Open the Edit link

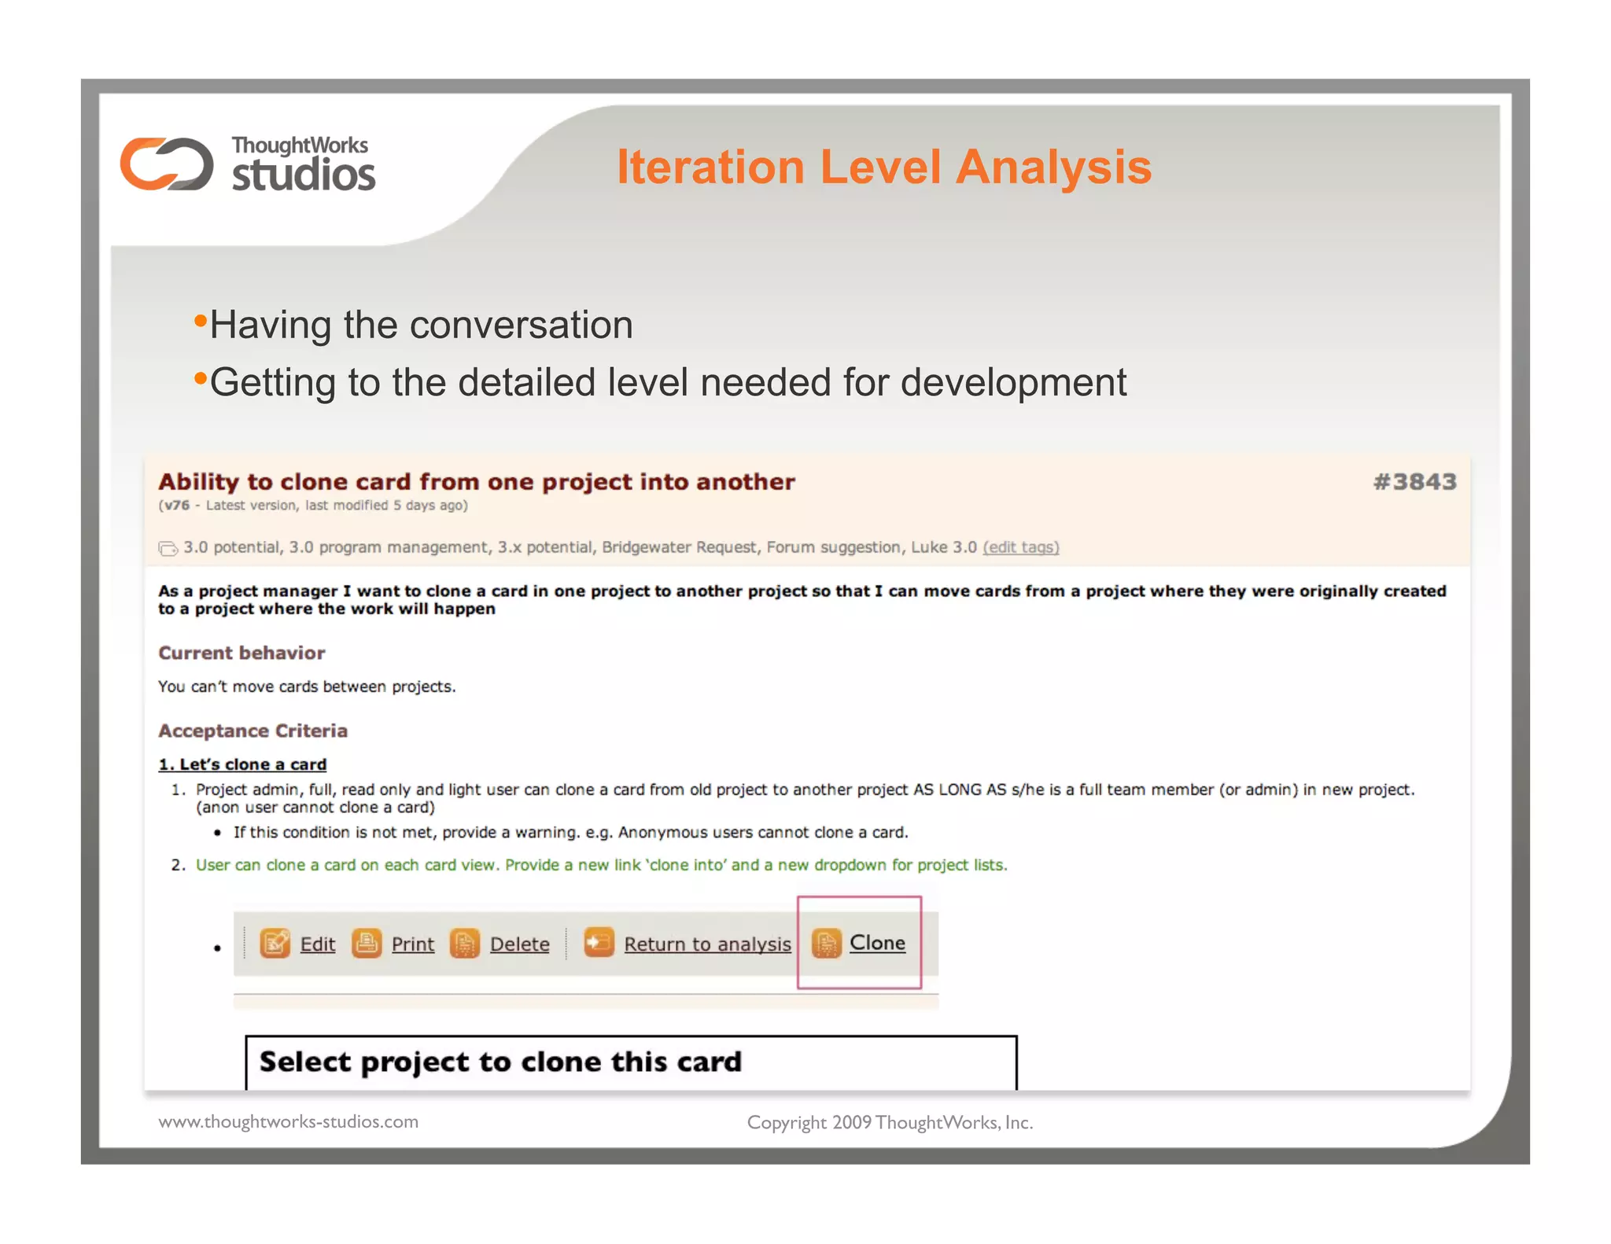pos(317,944)
